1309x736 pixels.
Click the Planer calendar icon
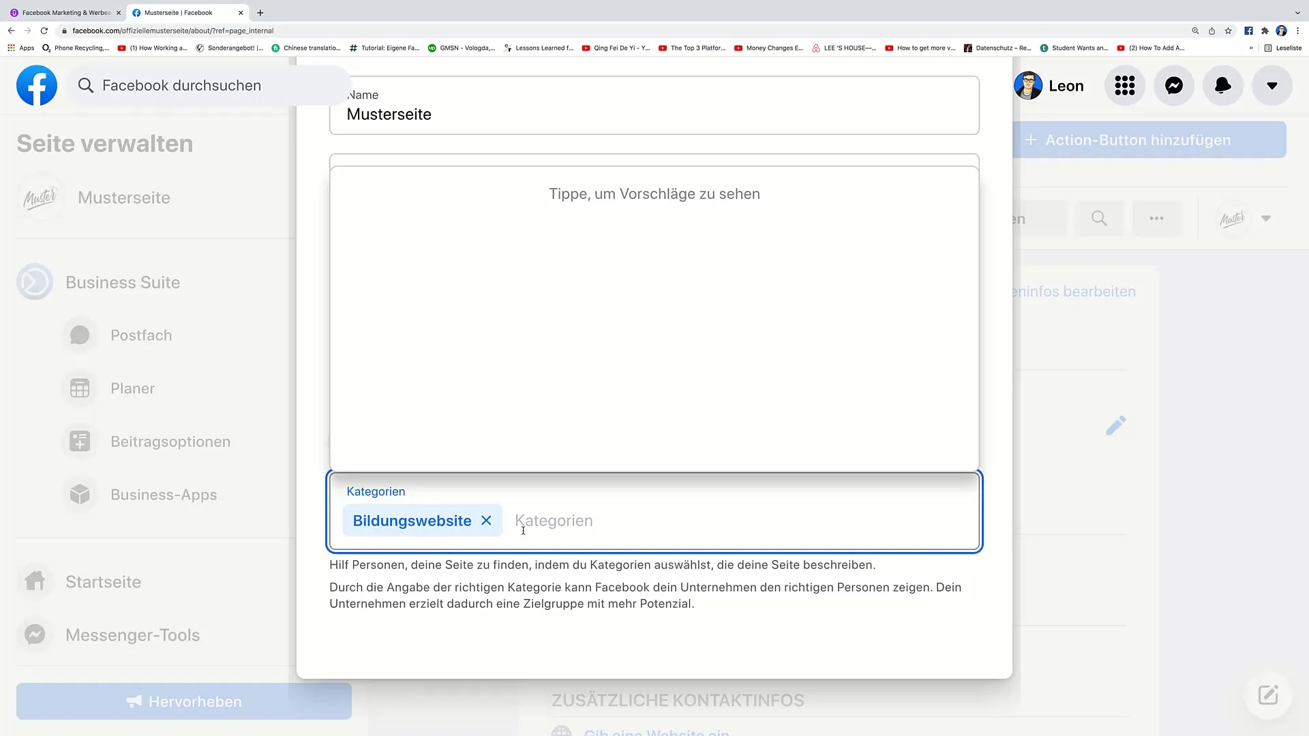pyautogui.click(x=79, y=388)
